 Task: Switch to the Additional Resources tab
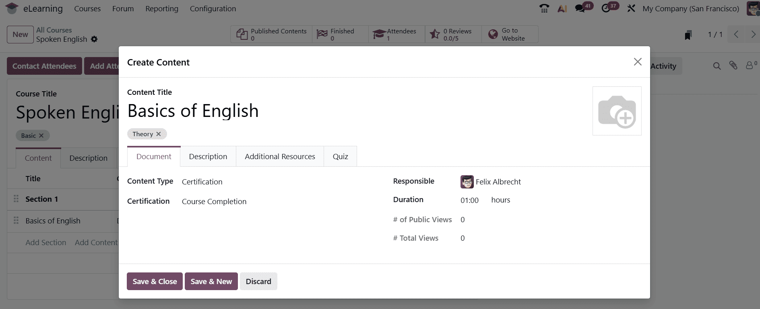coord(280,156)
